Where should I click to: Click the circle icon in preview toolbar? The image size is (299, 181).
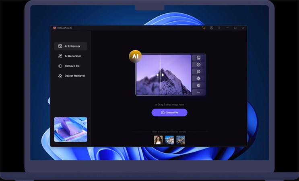pos(198,65)
